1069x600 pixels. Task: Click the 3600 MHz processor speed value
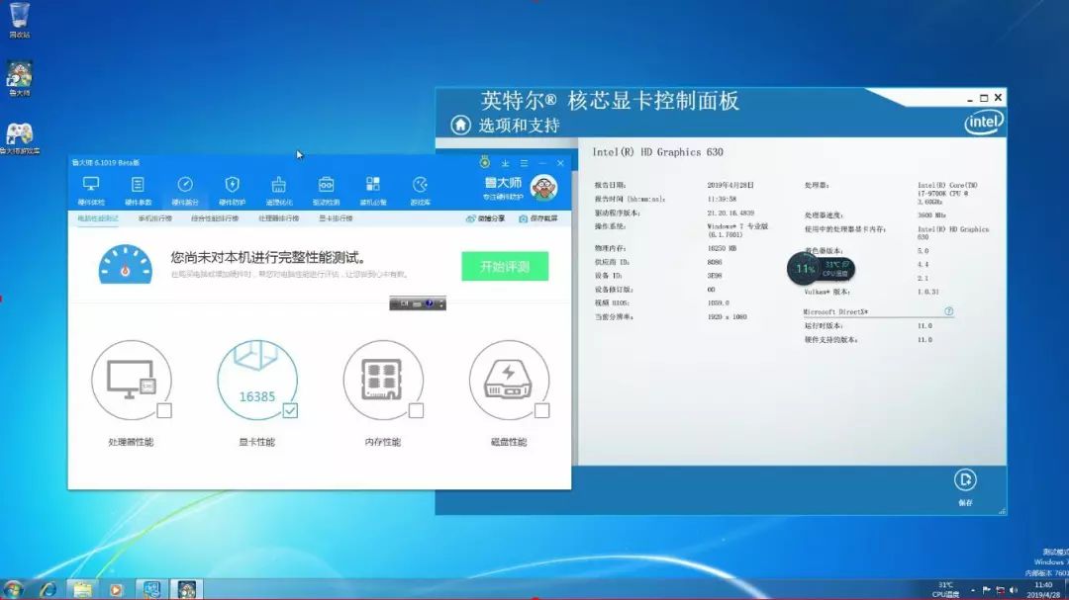pos(931,215)
